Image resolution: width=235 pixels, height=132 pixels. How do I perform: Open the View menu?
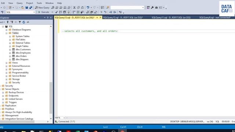coord(11,3)
